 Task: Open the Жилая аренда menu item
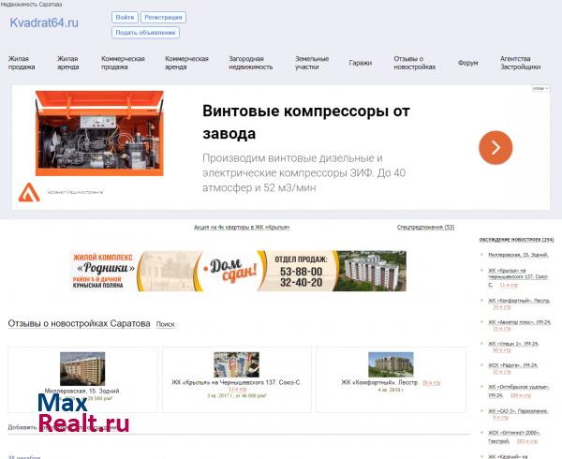(x=67, y=63)
